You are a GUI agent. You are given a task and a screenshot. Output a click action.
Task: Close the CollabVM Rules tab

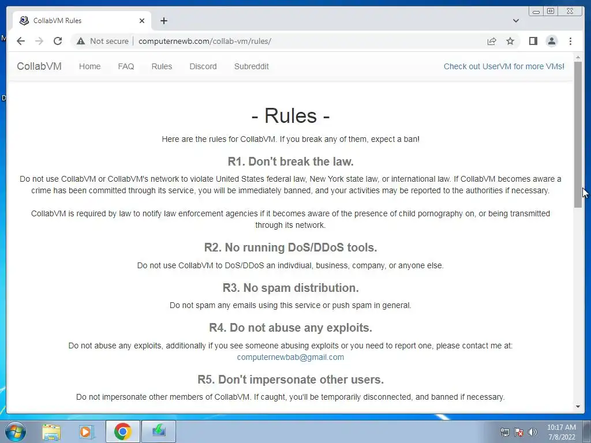point(142,21)
